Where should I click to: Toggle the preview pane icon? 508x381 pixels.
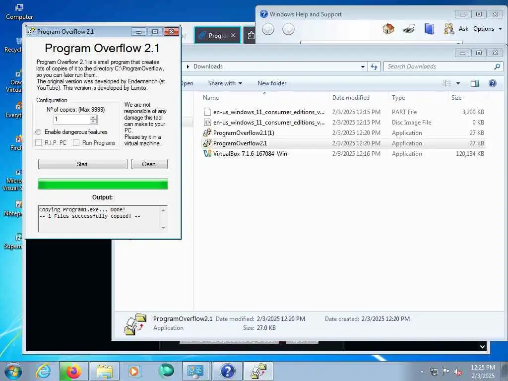click(x=475, y=83)
